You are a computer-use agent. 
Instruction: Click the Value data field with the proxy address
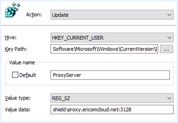(112, 109)
